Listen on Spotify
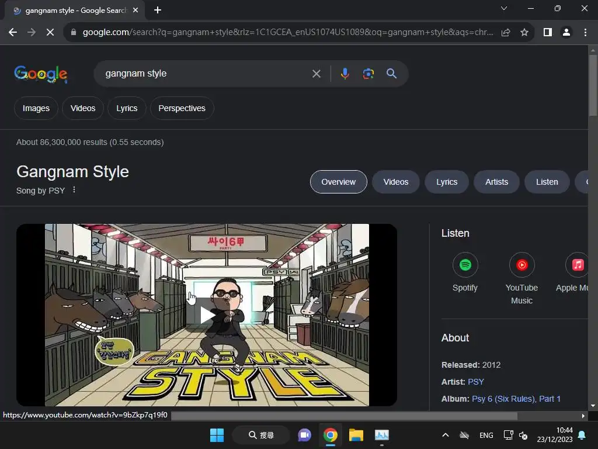The width and height of the screenshot is (598, 449). click(x=465, y=272)
